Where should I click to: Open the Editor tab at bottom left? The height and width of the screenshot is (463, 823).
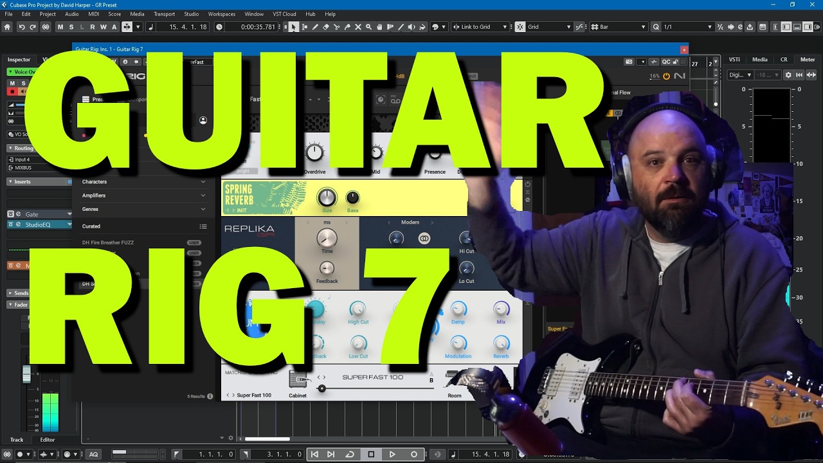tap(48, 440)
